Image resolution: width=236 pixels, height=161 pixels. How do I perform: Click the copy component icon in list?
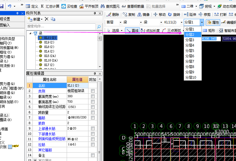tap(53, 19)
